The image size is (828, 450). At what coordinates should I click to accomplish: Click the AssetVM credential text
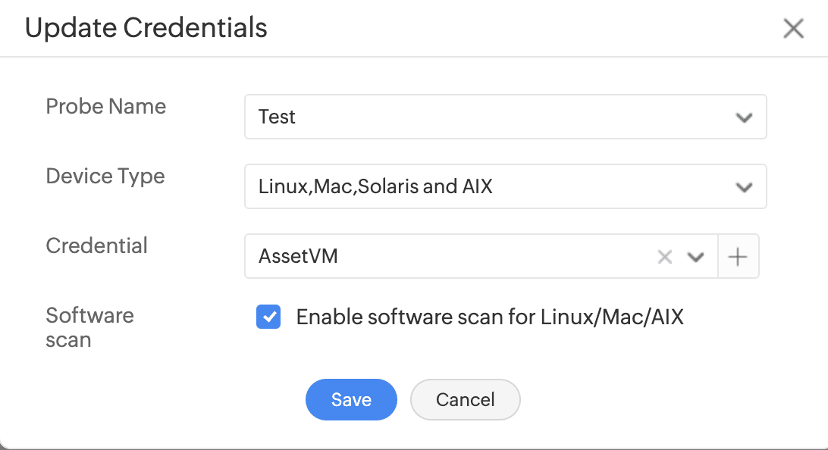pyautogui.click(x=298, y=257)
